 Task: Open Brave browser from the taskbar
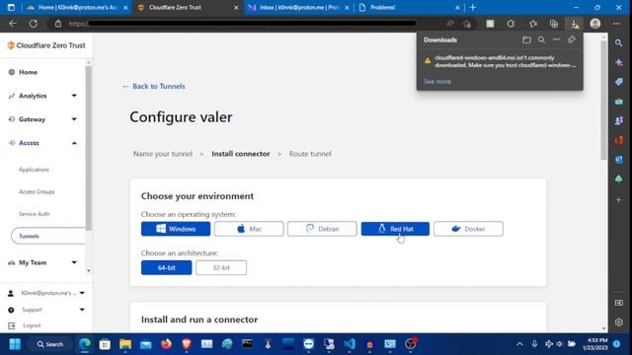(x=187, y=344)
